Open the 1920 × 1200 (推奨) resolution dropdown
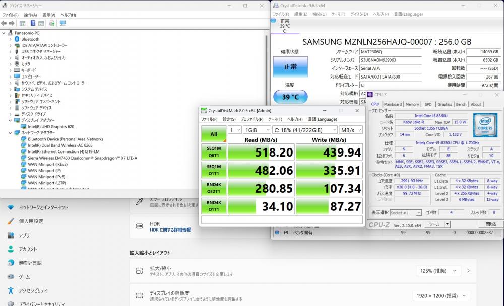This screenshot has height=306, width=504. (442, 296)
